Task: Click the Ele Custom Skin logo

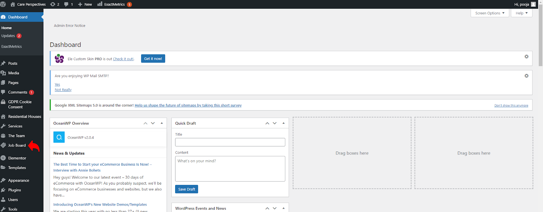Action: [59, 58]
